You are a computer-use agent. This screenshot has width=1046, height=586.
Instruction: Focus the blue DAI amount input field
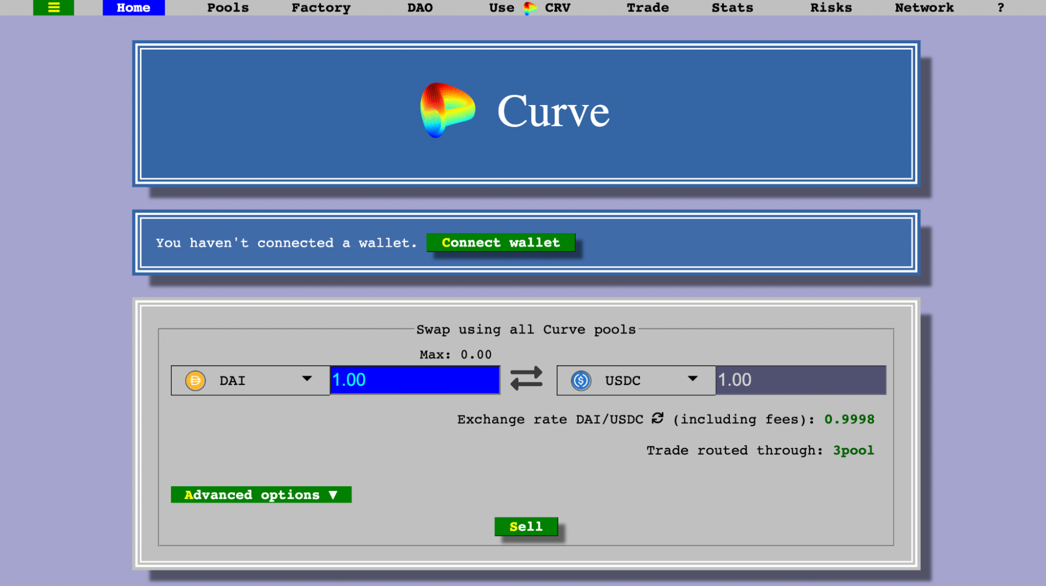coord(415,380)
